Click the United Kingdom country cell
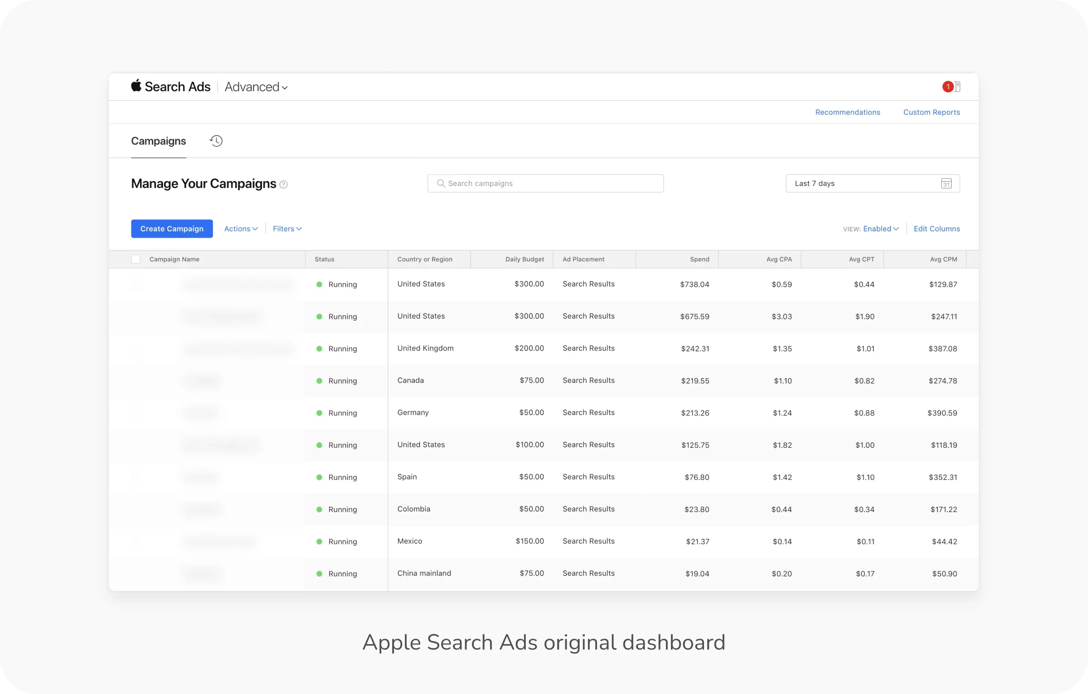This screenshot has height=694, width=1088. [425, 348]
